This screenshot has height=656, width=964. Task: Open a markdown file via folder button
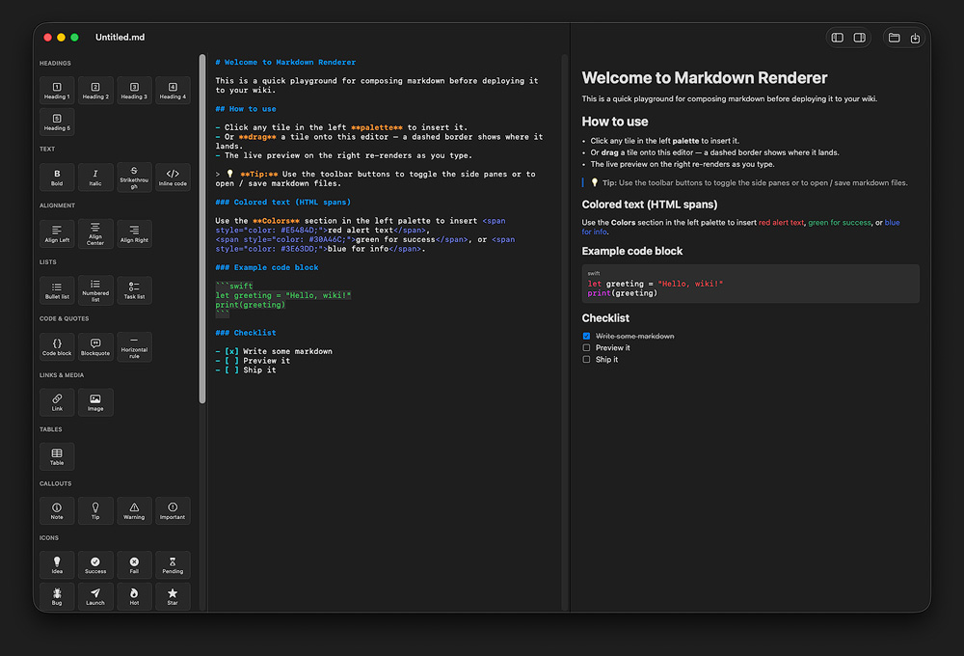895,38
